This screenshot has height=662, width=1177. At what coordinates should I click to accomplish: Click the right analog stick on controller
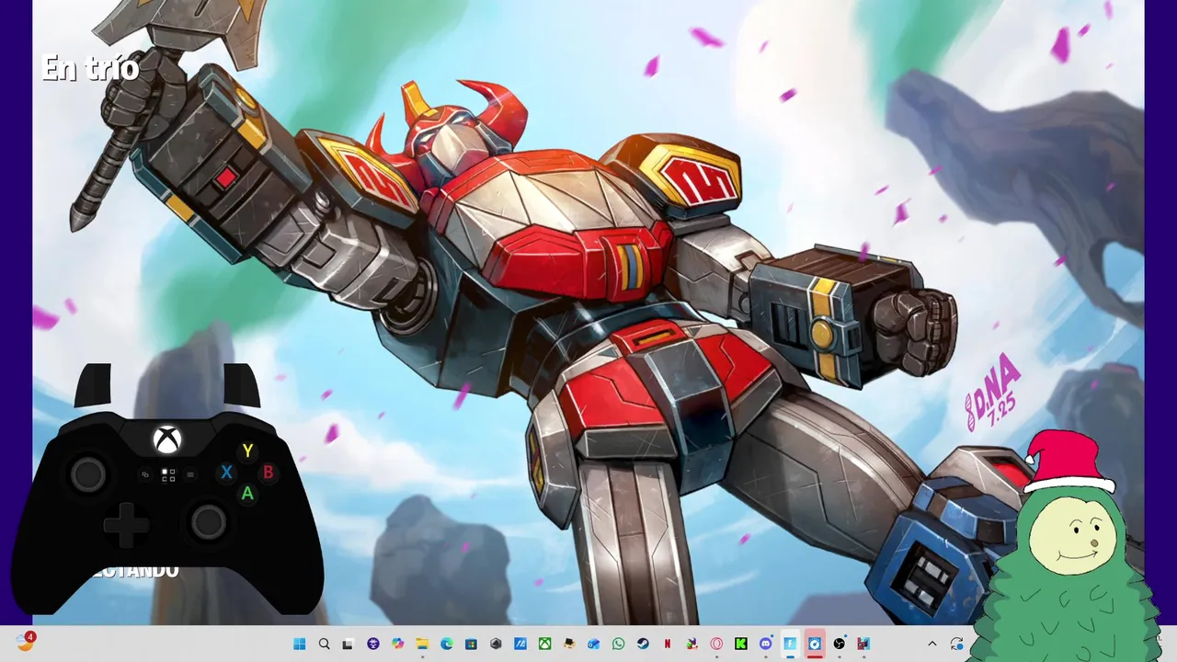(209, 522)
